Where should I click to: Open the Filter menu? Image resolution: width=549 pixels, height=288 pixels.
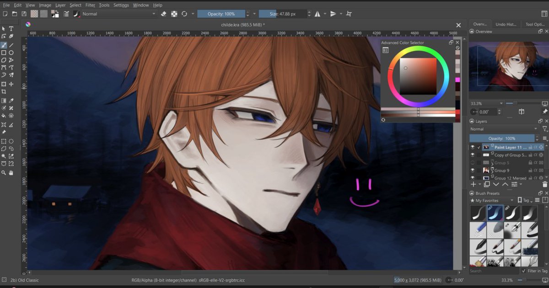pos(90,5)
